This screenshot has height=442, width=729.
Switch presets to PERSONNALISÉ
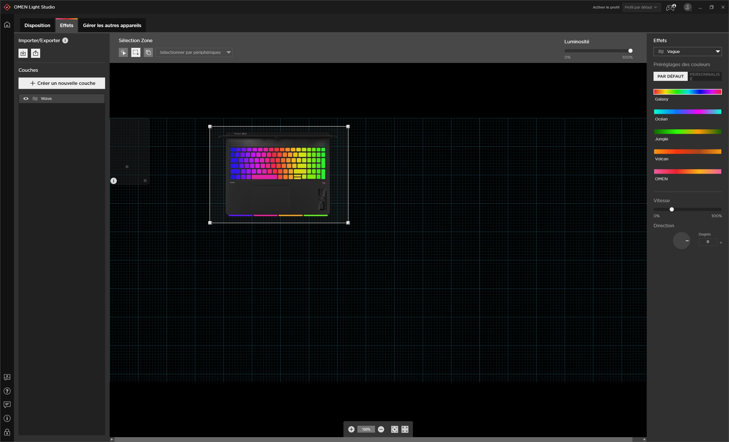tap(705, 76)
